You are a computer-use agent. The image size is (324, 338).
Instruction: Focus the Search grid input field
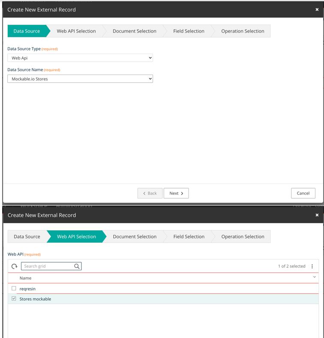[47, 266]
